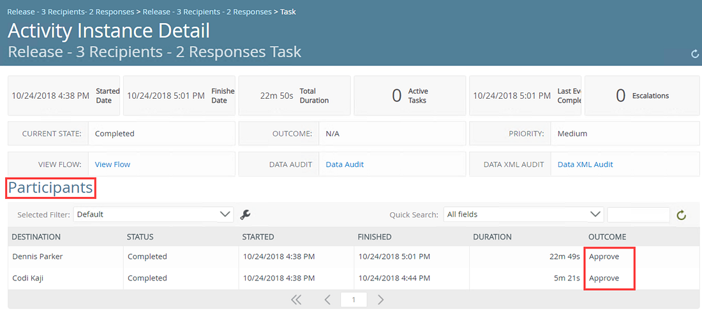Expand the Selected Filter dropdown

153,215
